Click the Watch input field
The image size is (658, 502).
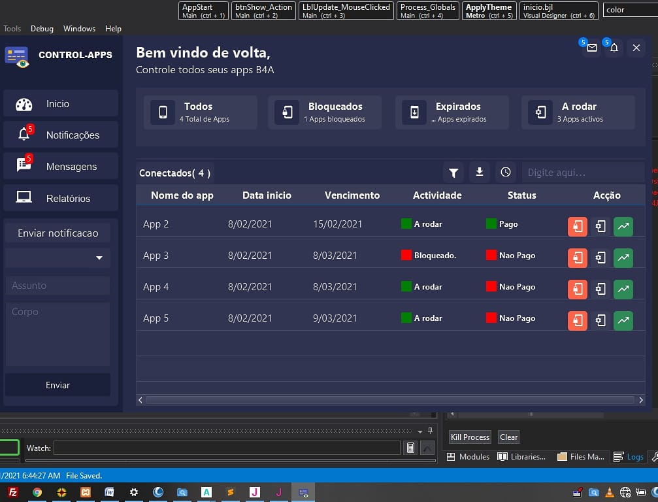(227, 448)
